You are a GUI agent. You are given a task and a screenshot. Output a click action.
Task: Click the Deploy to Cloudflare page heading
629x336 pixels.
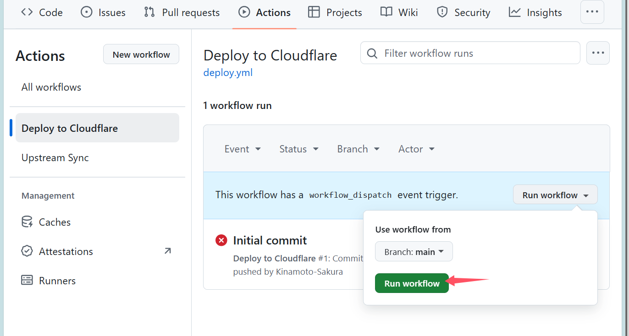tap(270, 55)
